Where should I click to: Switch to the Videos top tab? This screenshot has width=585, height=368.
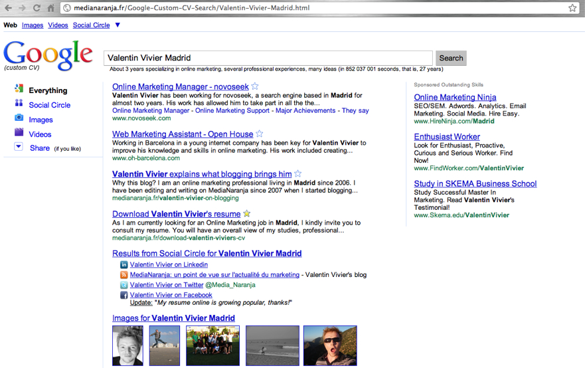[58, 25]
